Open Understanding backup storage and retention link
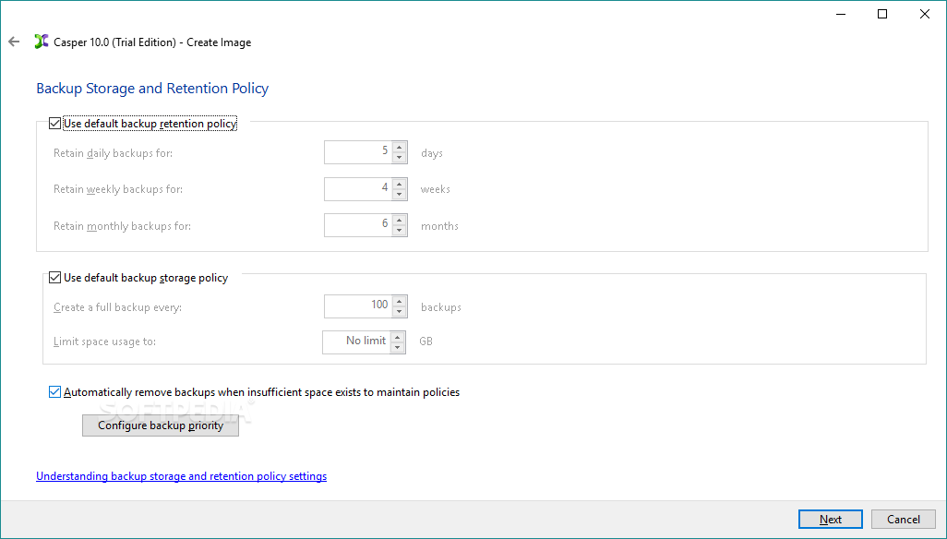This screenshot has width=947, height=539. point(181,476)
